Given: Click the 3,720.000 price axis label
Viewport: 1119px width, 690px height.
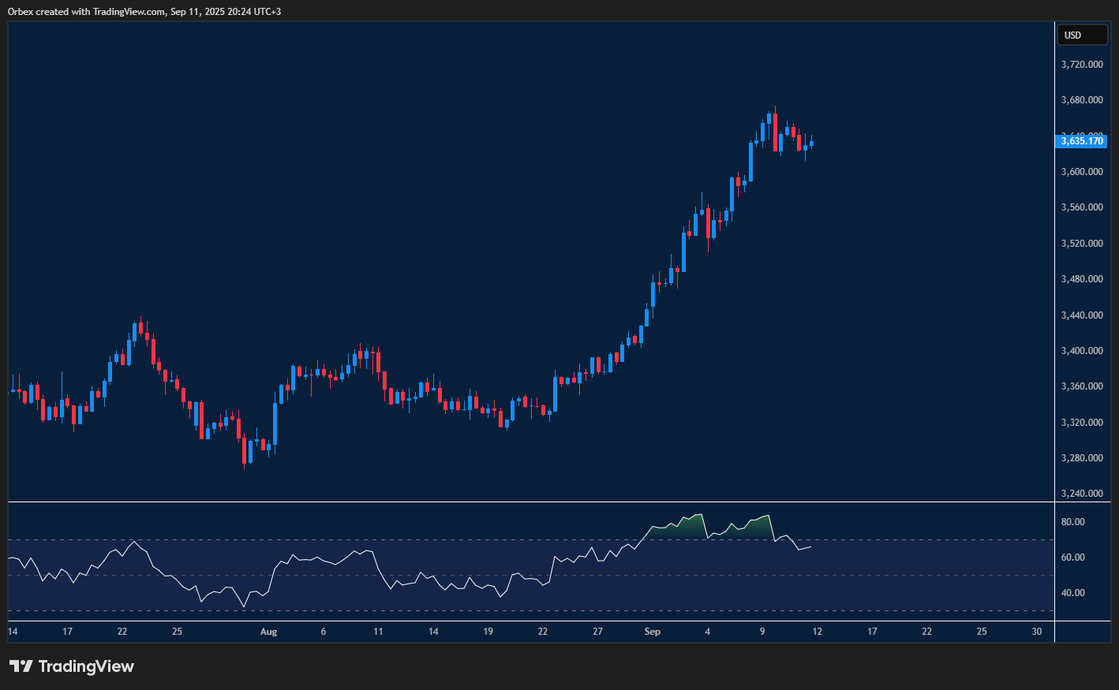Looking at the screenshot, I should [1082, 65].
